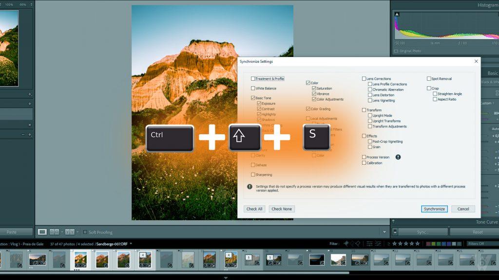Check the Chromatic Aberration option
This screenshot has width=499, height=280.
(370, 89)
